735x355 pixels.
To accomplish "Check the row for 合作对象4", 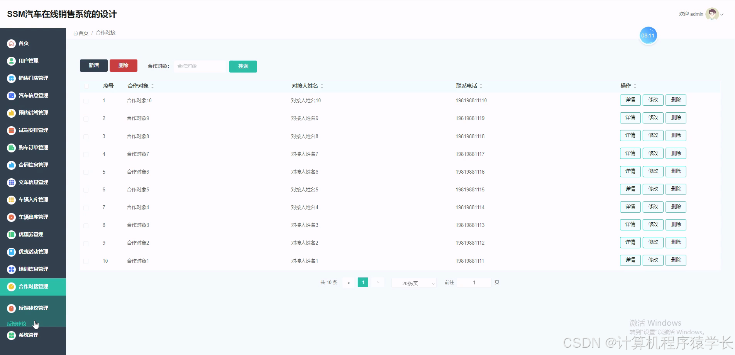I will coord(86,208).
